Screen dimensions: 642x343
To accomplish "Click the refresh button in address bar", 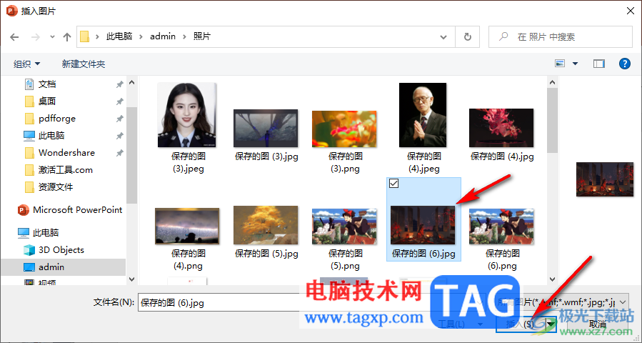I will (x=467, y=37).
